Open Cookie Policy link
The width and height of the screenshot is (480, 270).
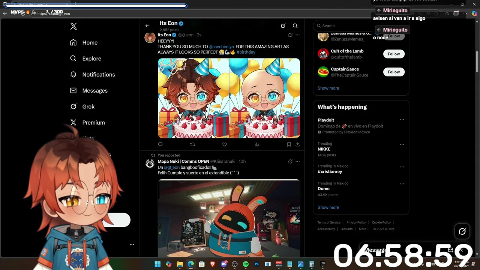[381, 222]
